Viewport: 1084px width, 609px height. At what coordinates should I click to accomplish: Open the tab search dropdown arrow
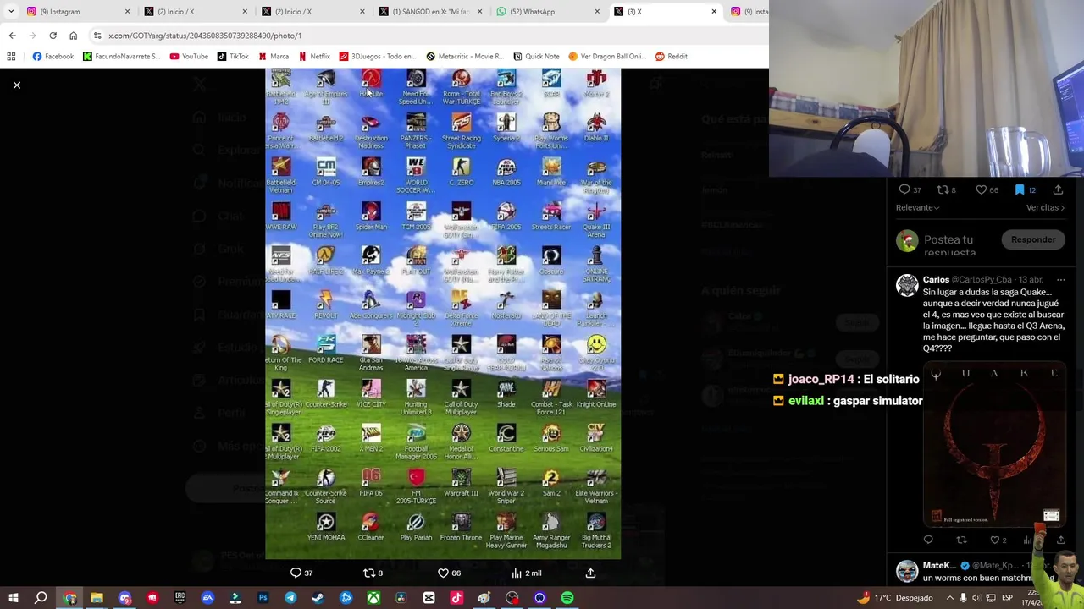coord(11,12)
